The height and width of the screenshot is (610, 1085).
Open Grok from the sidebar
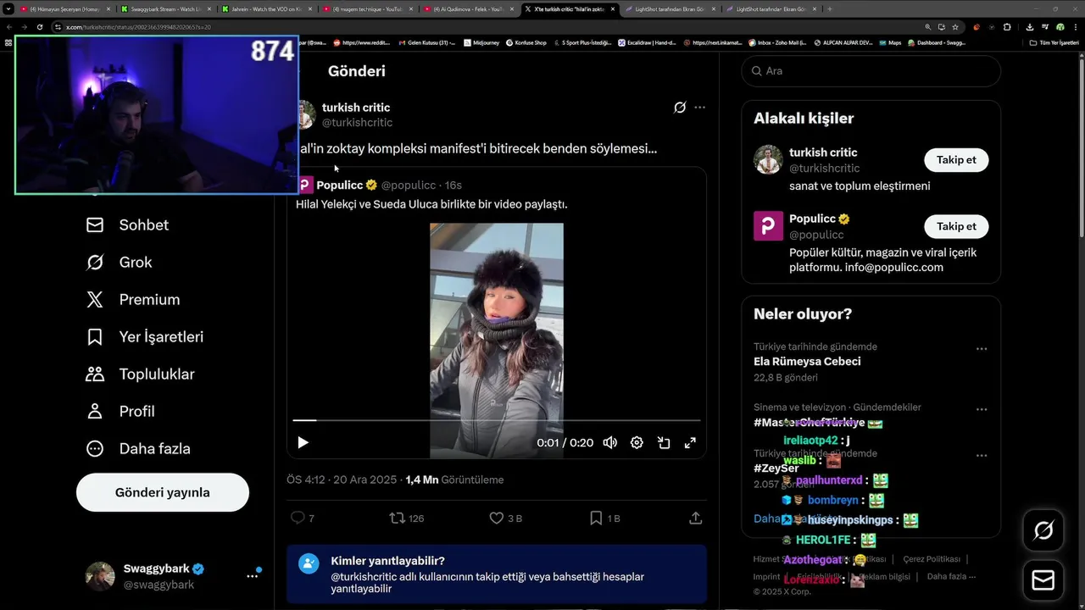pos(119,262)
